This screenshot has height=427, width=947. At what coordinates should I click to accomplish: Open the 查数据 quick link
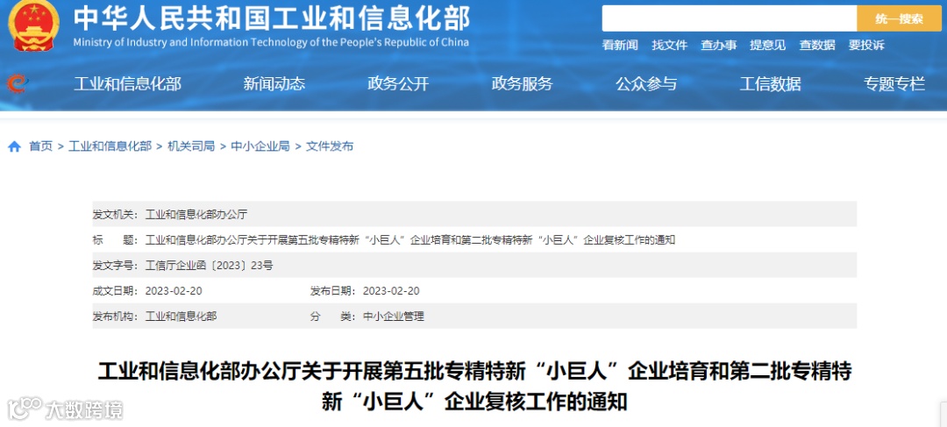point(817,45)
